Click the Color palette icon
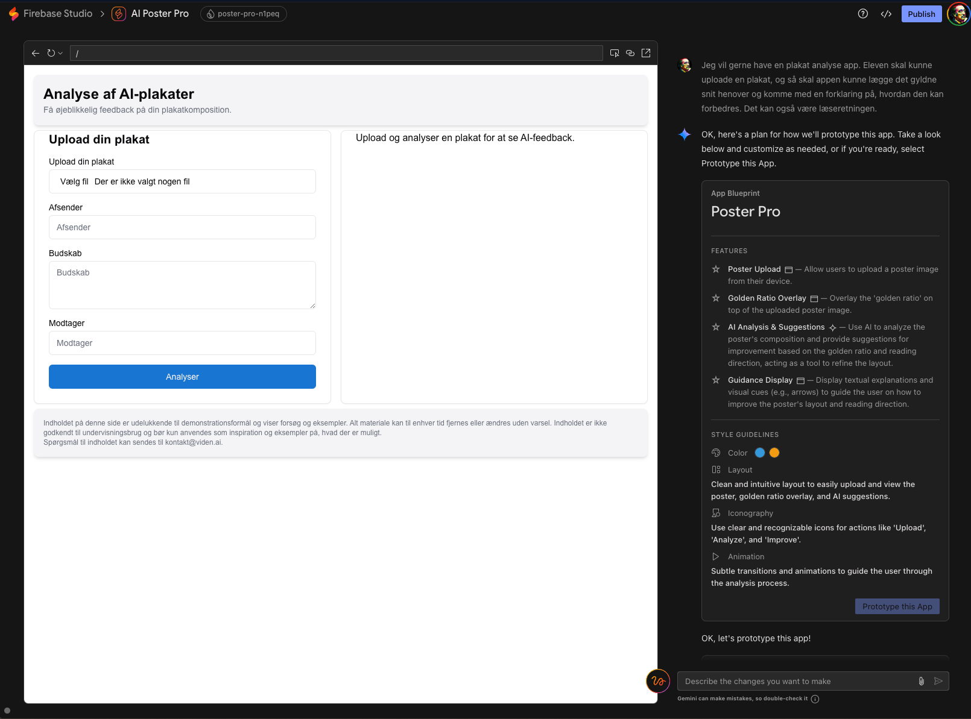971x719 pixels. pos(716,453)
